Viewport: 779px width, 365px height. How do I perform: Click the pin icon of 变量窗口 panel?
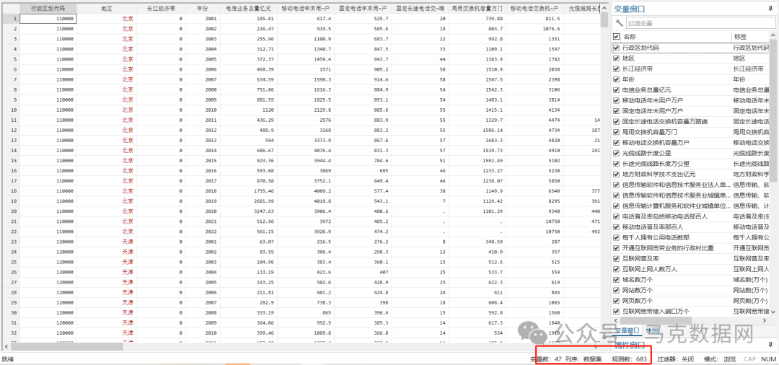point(770,9)
